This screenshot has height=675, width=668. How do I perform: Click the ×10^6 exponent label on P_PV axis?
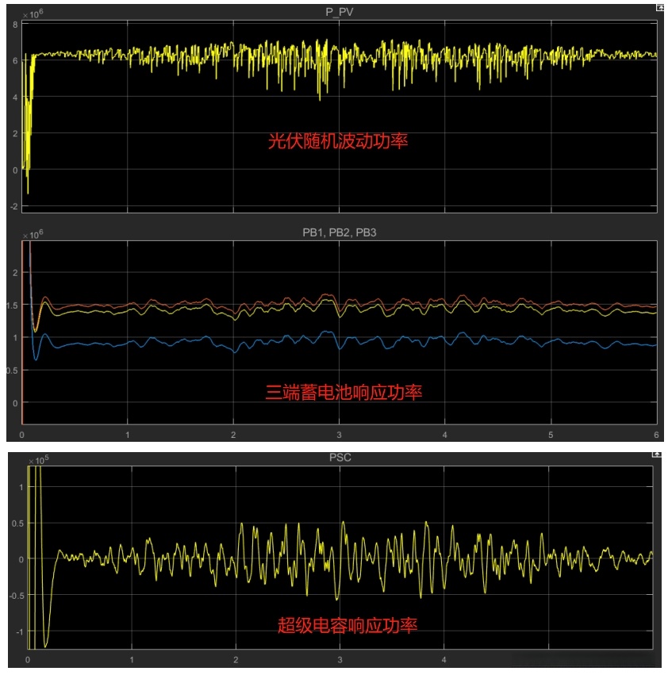click(x=33, y=14)
